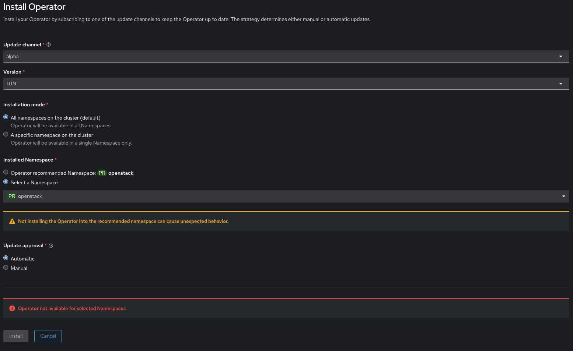Choose Select a Namespace option
The image size is (573, 351).
click(6, 182)
